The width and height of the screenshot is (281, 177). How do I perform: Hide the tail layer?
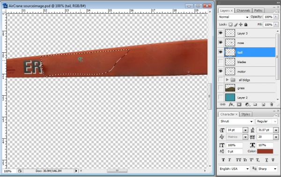coord(221,52)
